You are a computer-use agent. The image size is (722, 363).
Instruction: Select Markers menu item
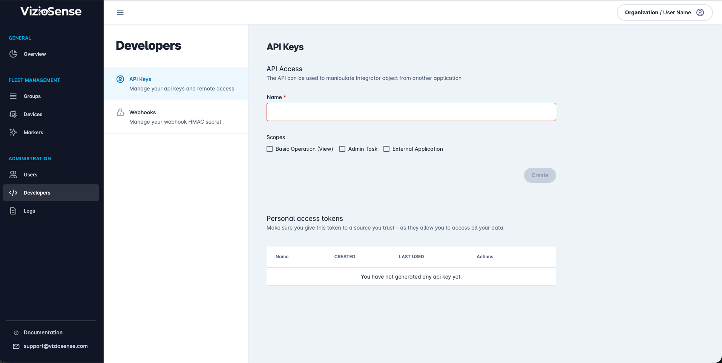pyautogui.click(x=51, y=132)
